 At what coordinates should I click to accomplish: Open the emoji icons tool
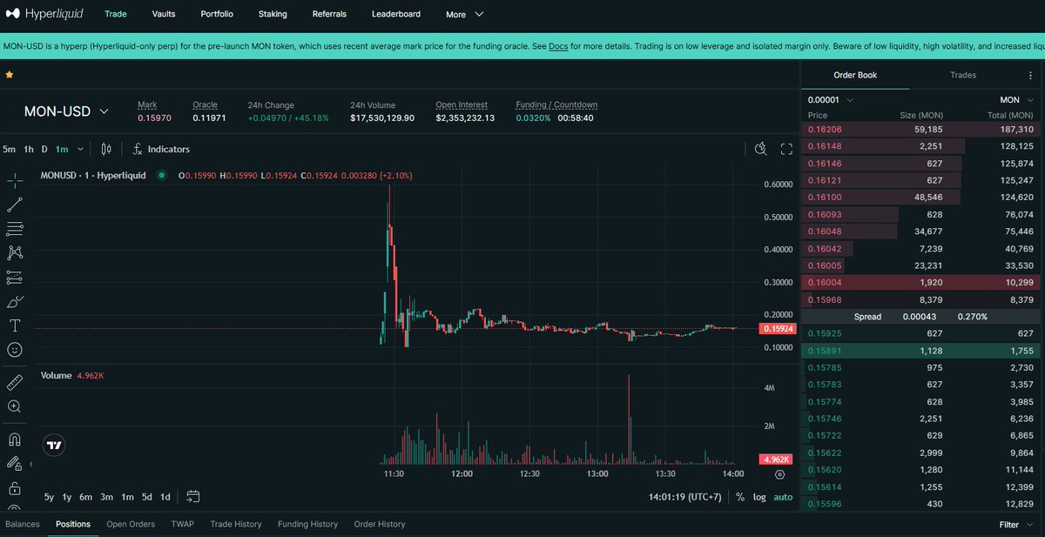15,350
